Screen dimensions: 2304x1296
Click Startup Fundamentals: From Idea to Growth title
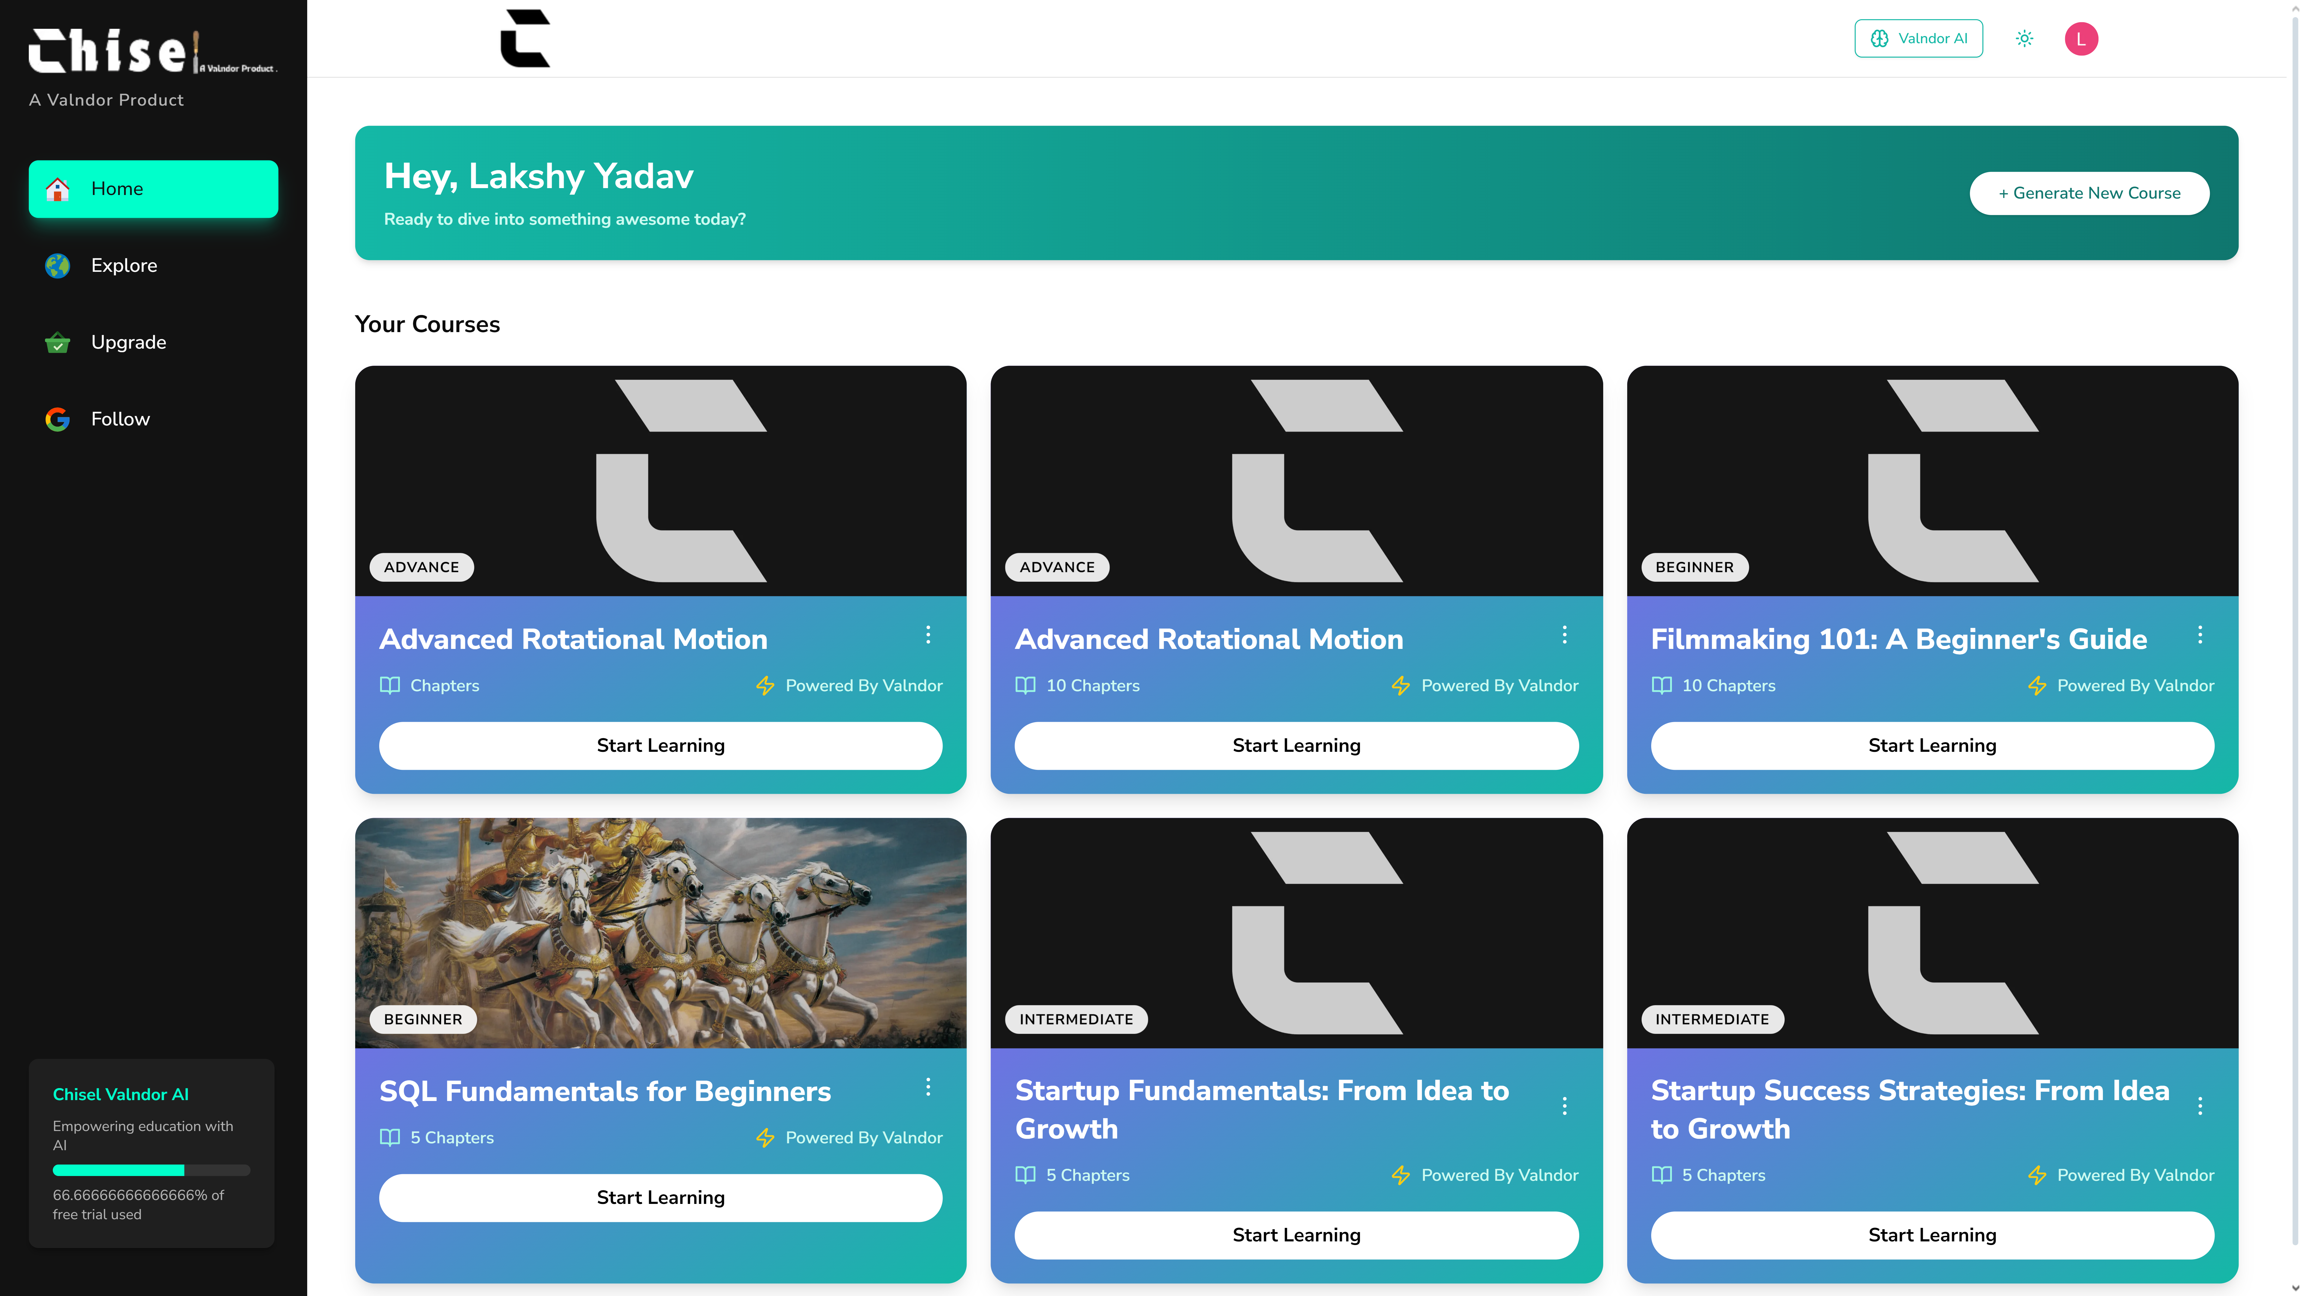pyautogui.click(x=1262, y=1110)
